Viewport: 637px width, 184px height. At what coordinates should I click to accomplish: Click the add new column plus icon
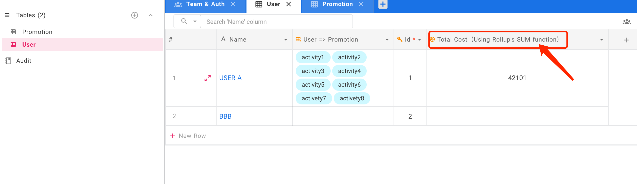click(626, 40)
